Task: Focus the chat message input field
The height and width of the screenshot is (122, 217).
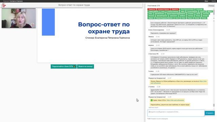Action: (176, 113)
